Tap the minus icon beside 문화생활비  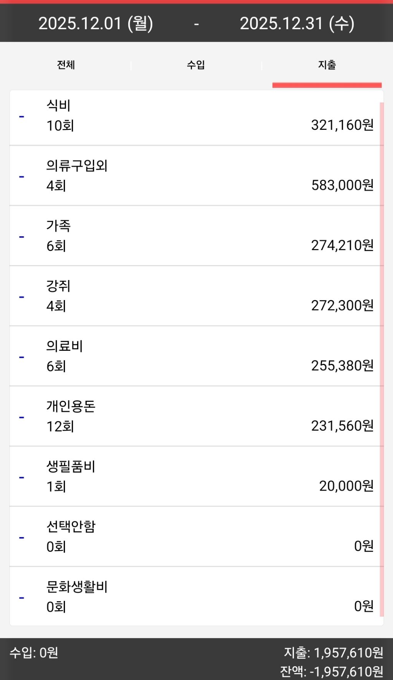point(21,598)
